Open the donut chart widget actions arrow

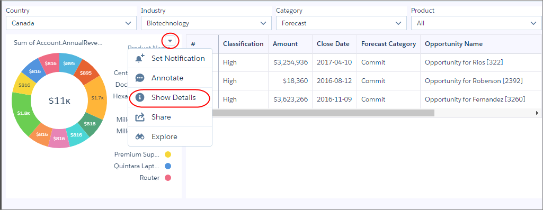pyautogui.click(x=170, y=41)
